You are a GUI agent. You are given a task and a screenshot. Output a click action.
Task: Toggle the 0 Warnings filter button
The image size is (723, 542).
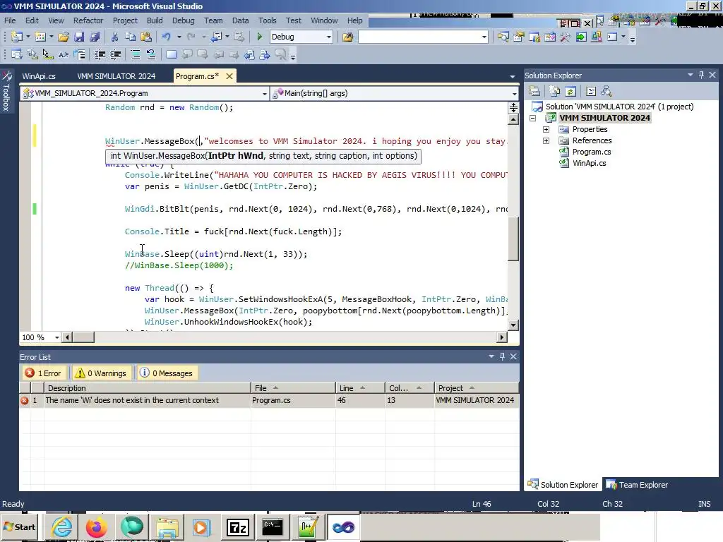coord(102,373)
